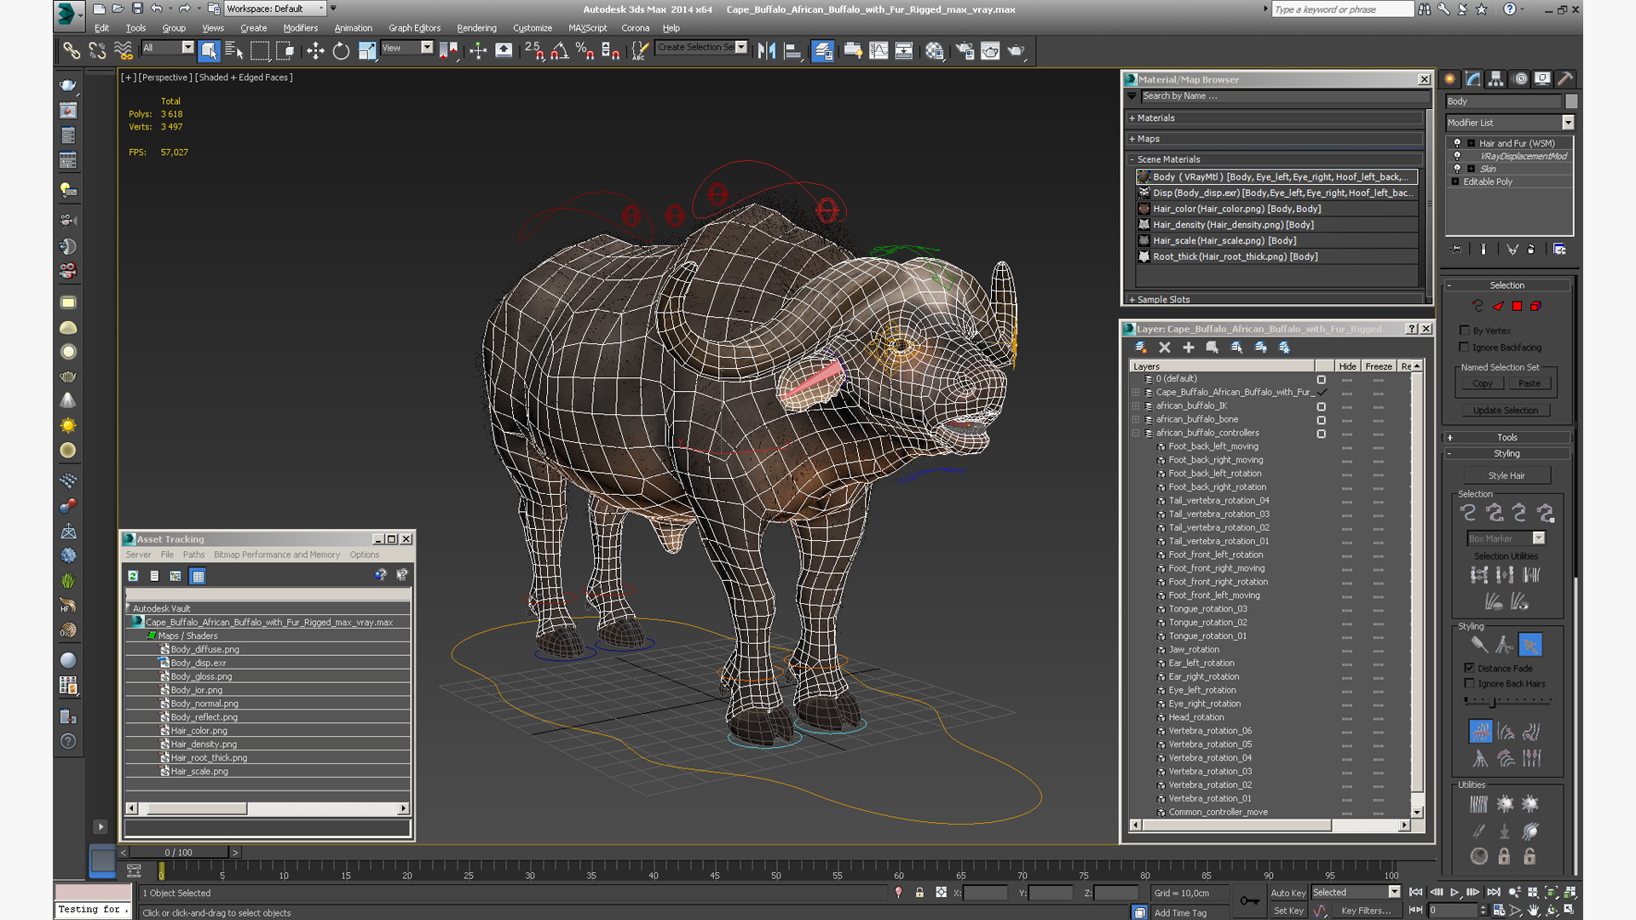Screen dimensions: 1636x920
Task: Select the Rotate tool in main toolbar
Action: coord(341,51)
